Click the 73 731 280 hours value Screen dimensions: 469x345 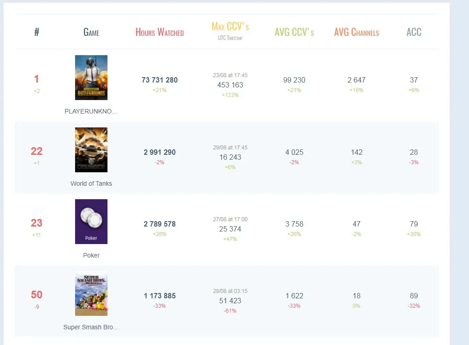pos(160,80)
